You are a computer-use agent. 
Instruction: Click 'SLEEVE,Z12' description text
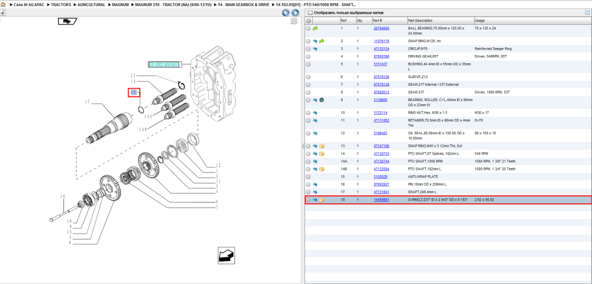pos(419,77)
